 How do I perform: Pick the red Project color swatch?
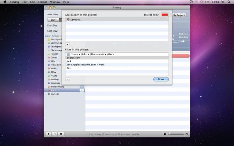(165, 15)
